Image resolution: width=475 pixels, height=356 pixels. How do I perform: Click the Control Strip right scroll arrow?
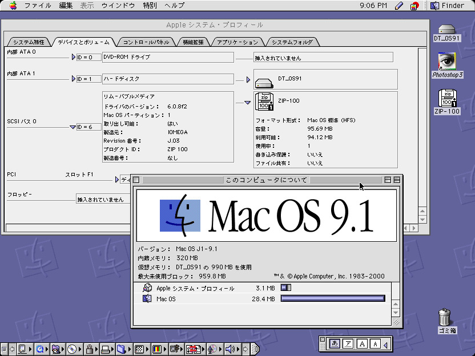pos(245,349)
